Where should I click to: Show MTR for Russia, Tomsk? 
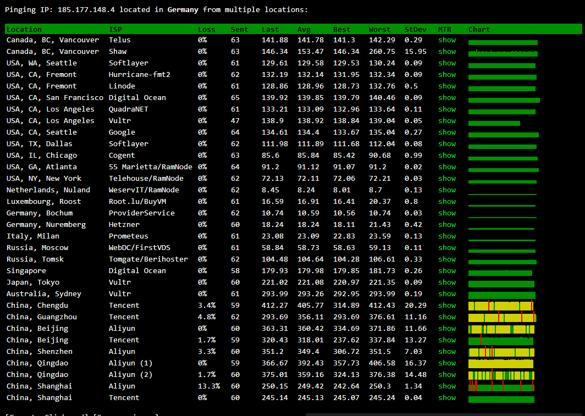point(447,259)
